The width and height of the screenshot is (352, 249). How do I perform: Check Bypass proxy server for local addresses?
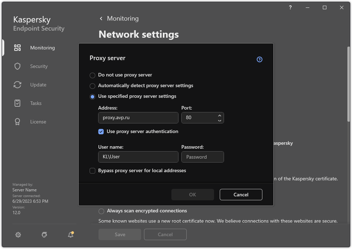(x=92, y=170)
